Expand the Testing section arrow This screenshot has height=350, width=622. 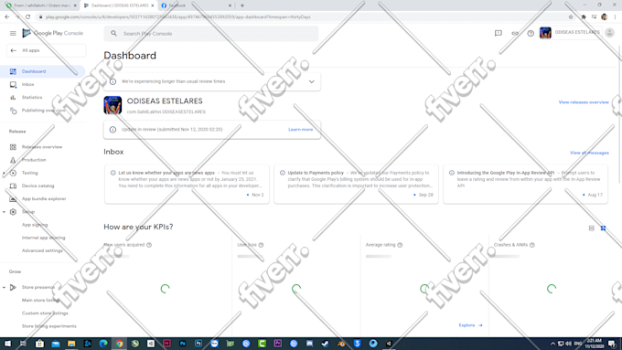click(4, 174)
